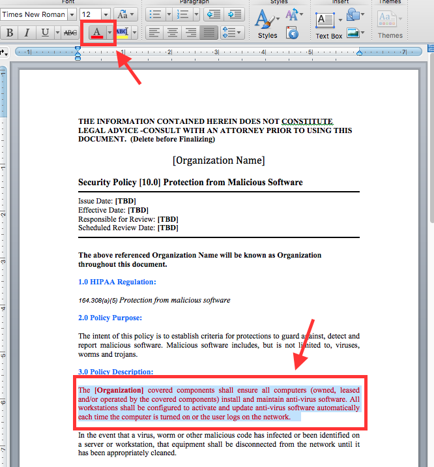Click 'Scheduled Review Date: [TBD]' line
This screenshot has width=434, height=467.
coord(128,228)
